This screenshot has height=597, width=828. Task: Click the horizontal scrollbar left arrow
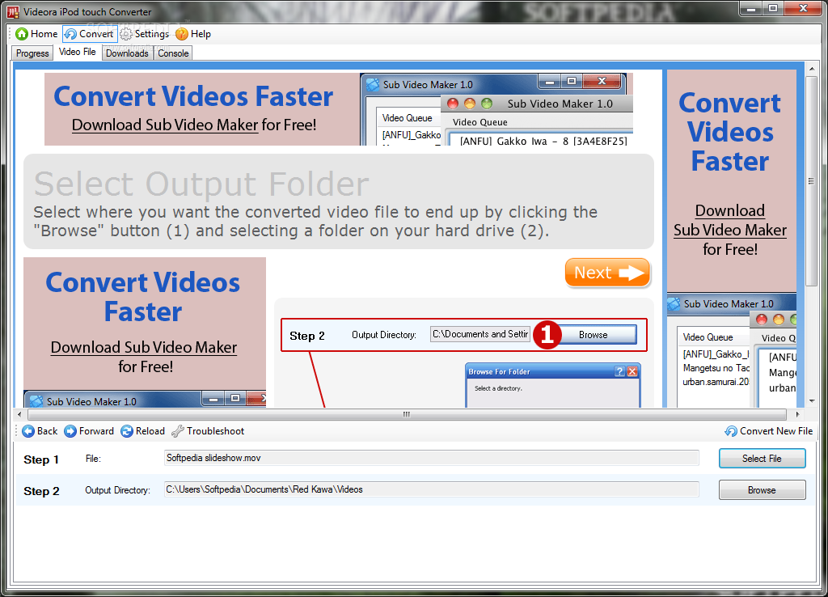point(19,414)
